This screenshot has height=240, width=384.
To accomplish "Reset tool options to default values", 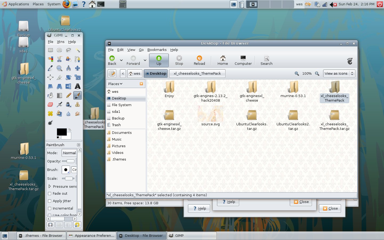I will [x=77, y=225].
